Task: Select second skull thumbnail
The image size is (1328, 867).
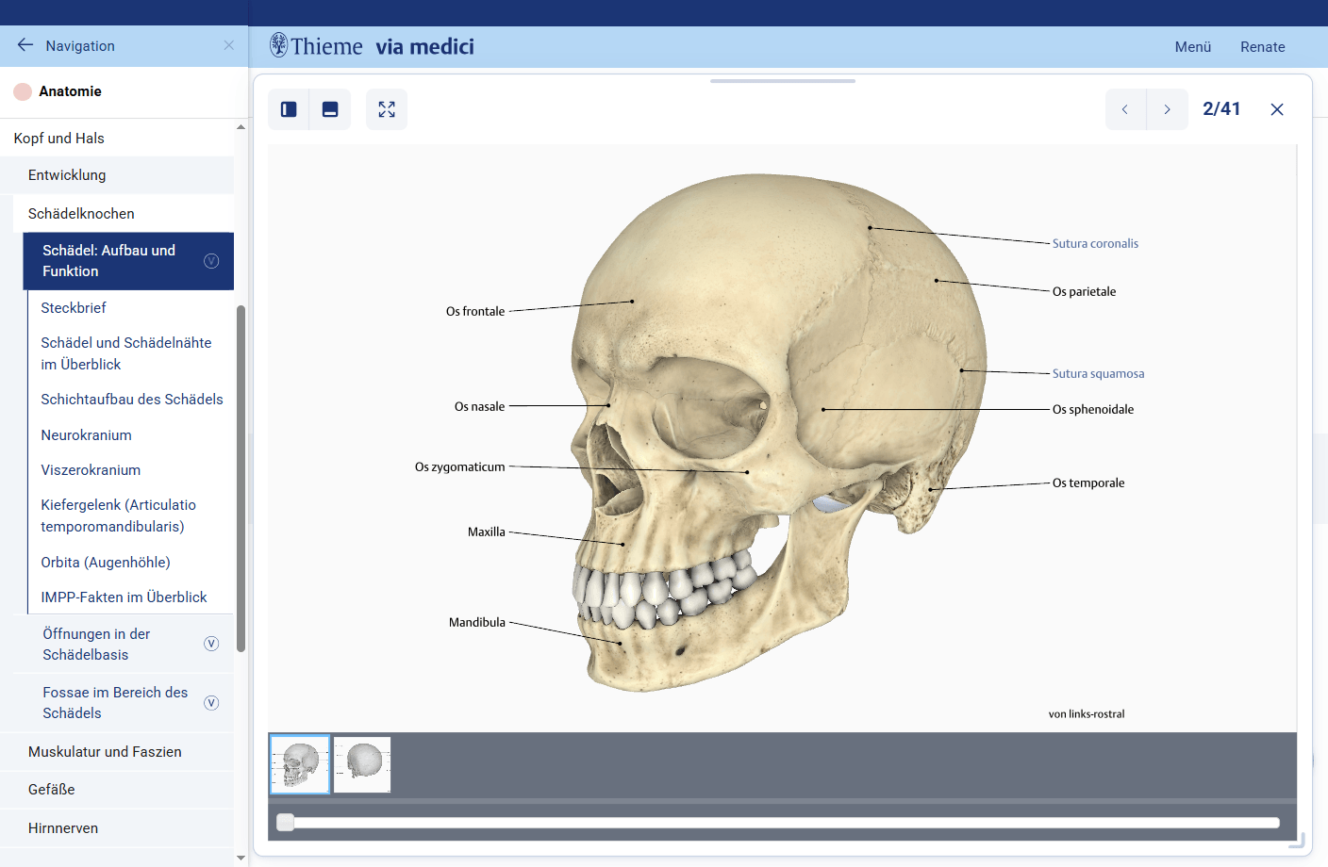Action: click(362, 764)
